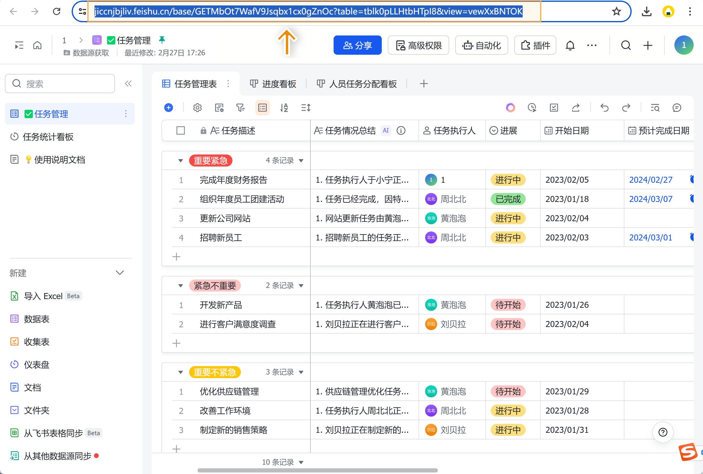
Task: Click the horizontal scrollbar at table bottom
Action: tap(317, 470)
